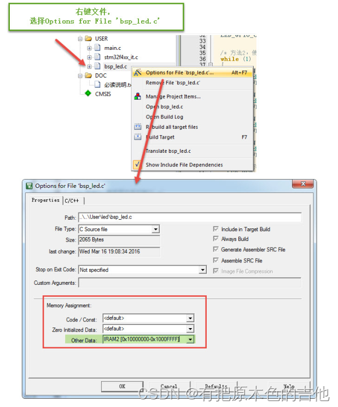Toggle Generate Assembler SRC File checkbox
This screenshot has height=407, width=338.
pyautogui.click(x=215, y=249)
